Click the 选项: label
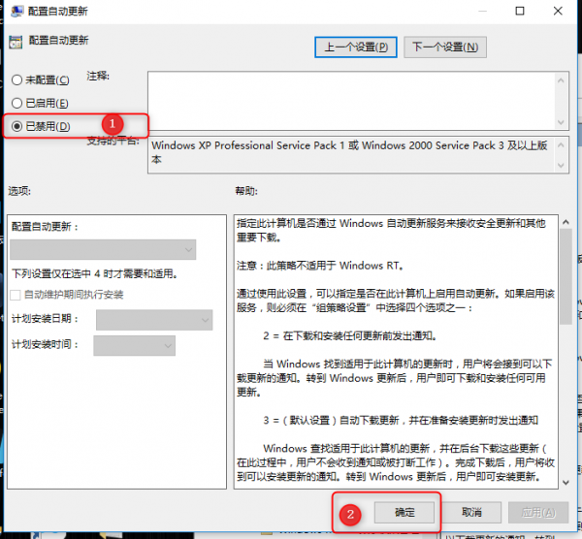 (19, 191)
